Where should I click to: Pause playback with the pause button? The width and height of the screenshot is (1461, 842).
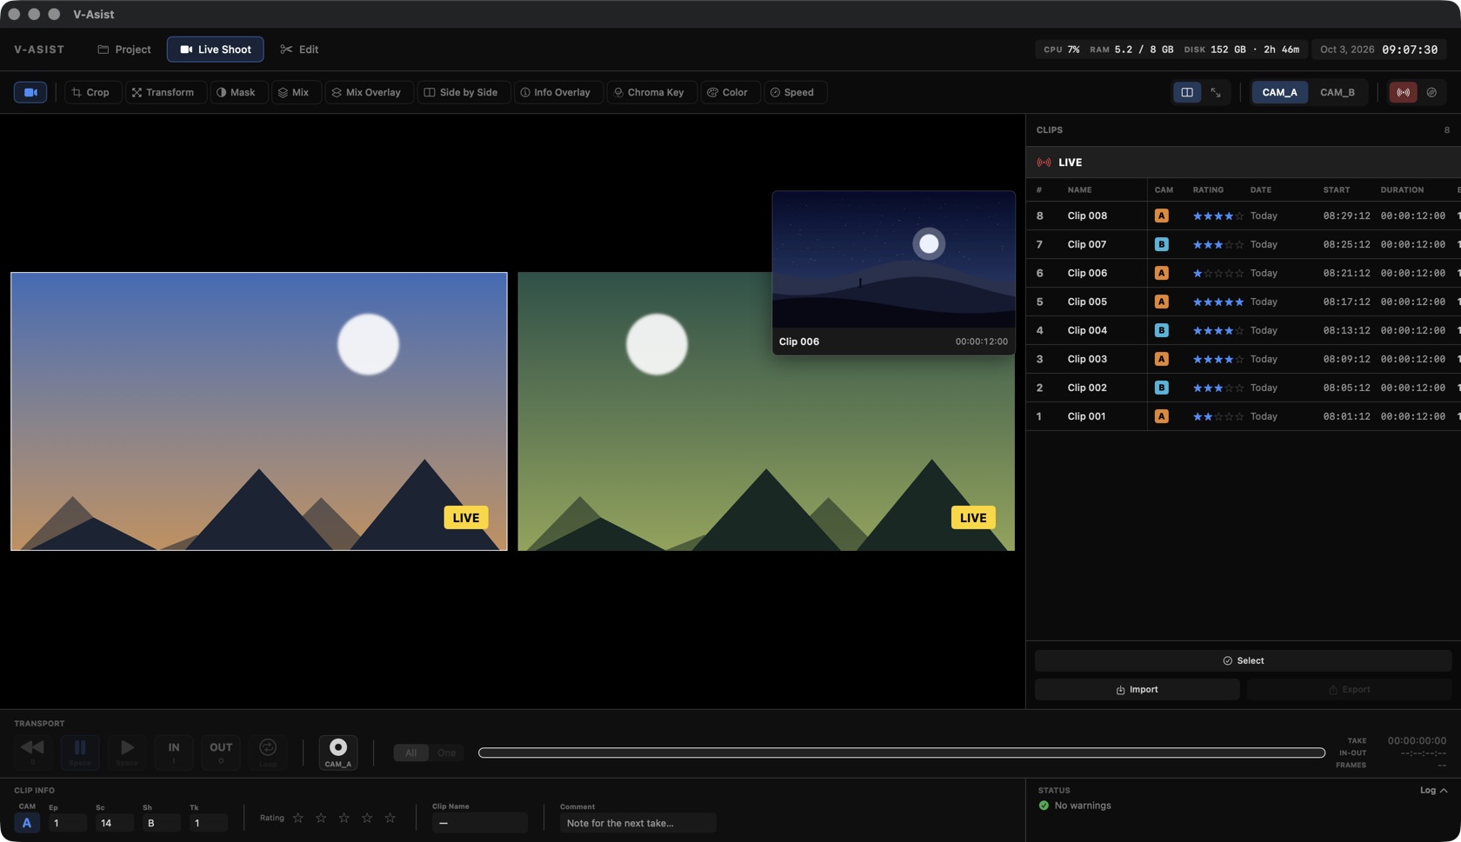tap(80, 752)
